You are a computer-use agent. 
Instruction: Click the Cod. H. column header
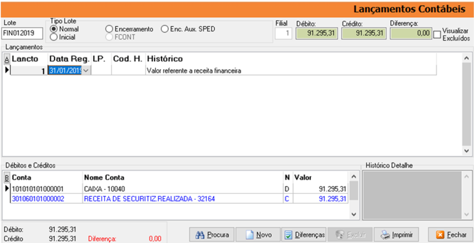pos(129,59)
